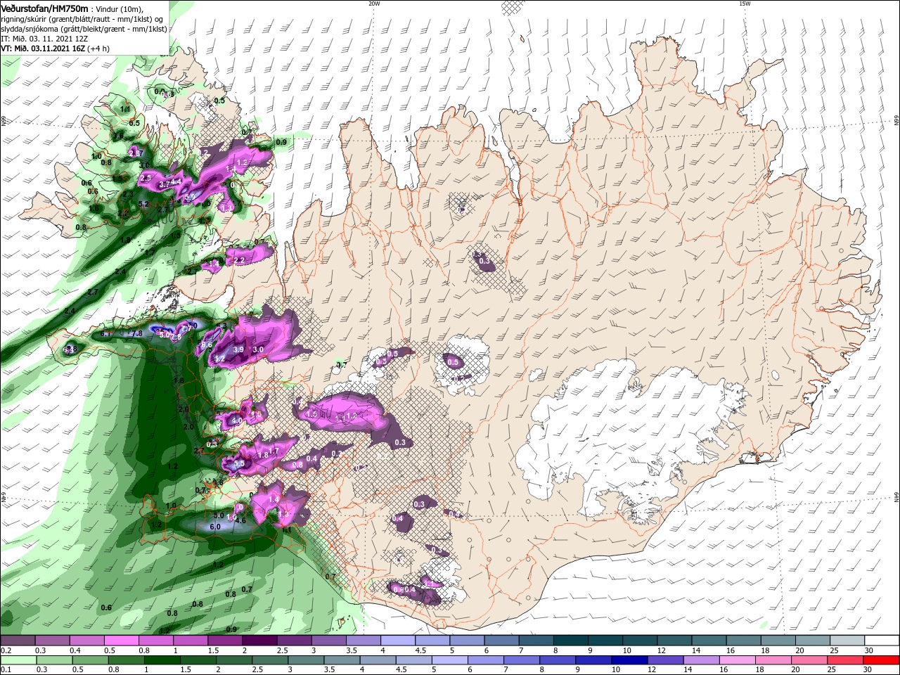Screen dimensions: 900x675
Task: Click the 'Veðurstofan/HM750m' map title
Action: coord(44,8)
